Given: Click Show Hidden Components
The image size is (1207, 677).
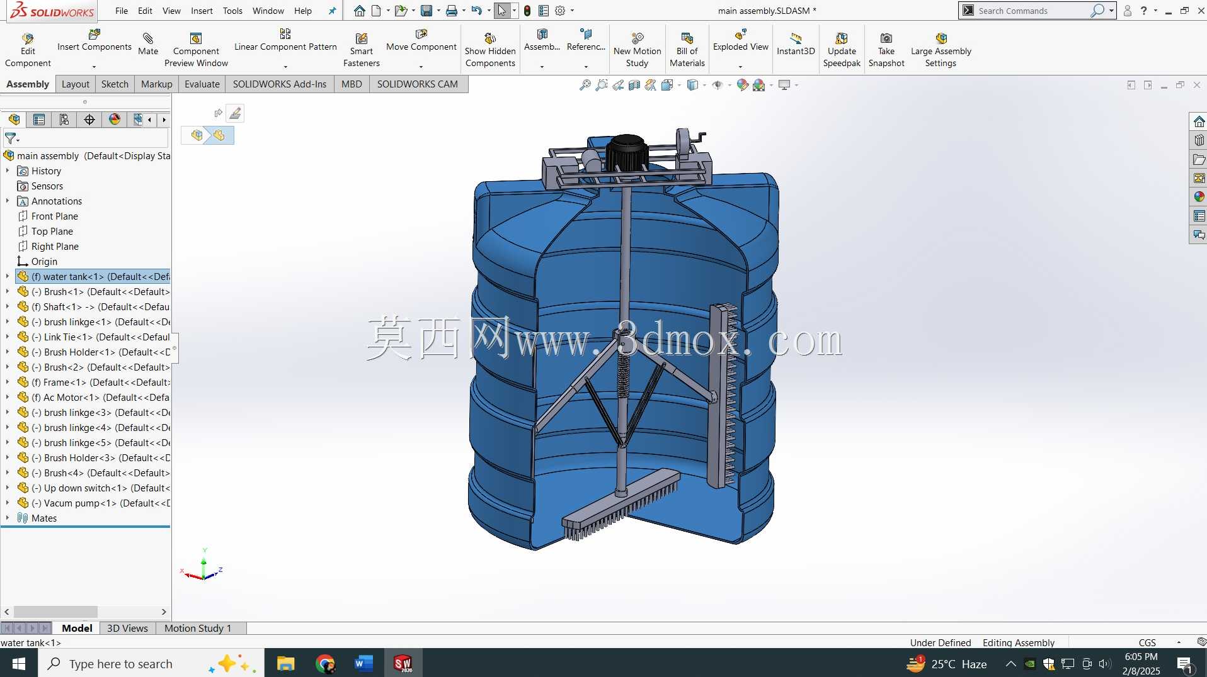Looking at the screenshot, I should (x=490, y=49).
